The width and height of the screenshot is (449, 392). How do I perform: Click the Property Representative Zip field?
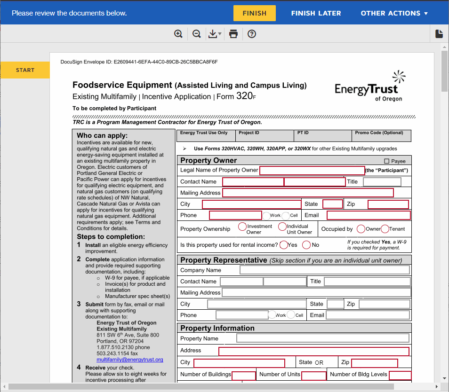click(384, 304)
